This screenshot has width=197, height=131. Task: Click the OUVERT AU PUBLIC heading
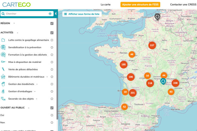tap(13, 108)
